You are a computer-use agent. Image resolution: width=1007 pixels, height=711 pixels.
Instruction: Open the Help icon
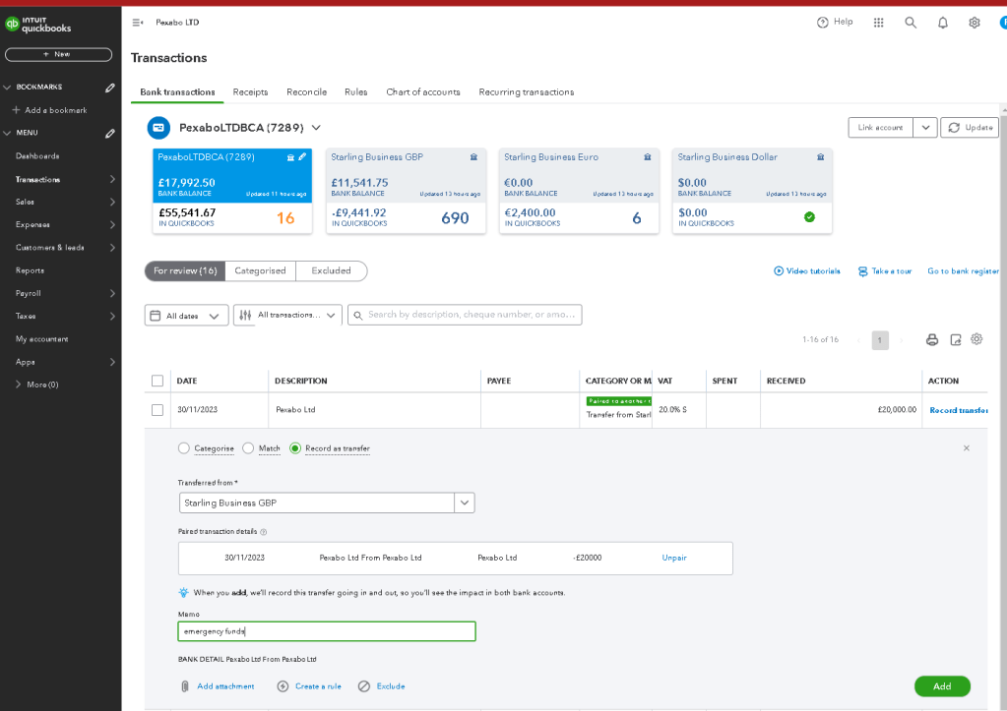click(823, 23)
